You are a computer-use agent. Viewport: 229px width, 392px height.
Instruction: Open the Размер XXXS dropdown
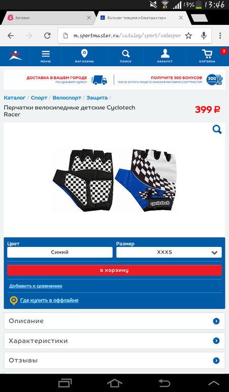[169, 252]
